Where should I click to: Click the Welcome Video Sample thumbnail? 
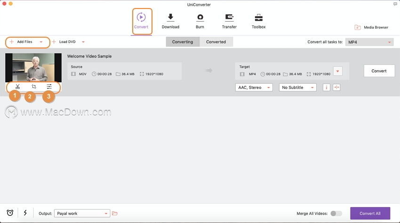click(x=33, y=67)
